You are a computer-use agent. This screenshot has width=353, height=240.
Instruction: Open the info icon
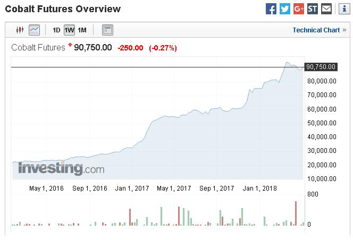pos(343,9)
